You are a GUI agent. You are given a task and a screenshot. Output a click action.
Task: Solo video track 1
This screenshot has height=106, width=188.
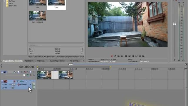pyautogui.click(x=34, y=72)
